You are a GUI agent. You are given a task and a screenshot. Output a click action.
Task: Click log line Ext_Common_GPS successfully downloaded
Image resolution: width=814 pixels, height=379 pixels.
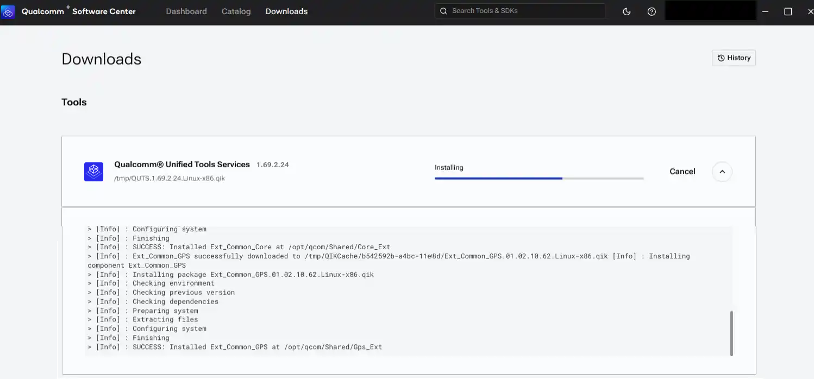pyautogui.click(x=389, y=261)
